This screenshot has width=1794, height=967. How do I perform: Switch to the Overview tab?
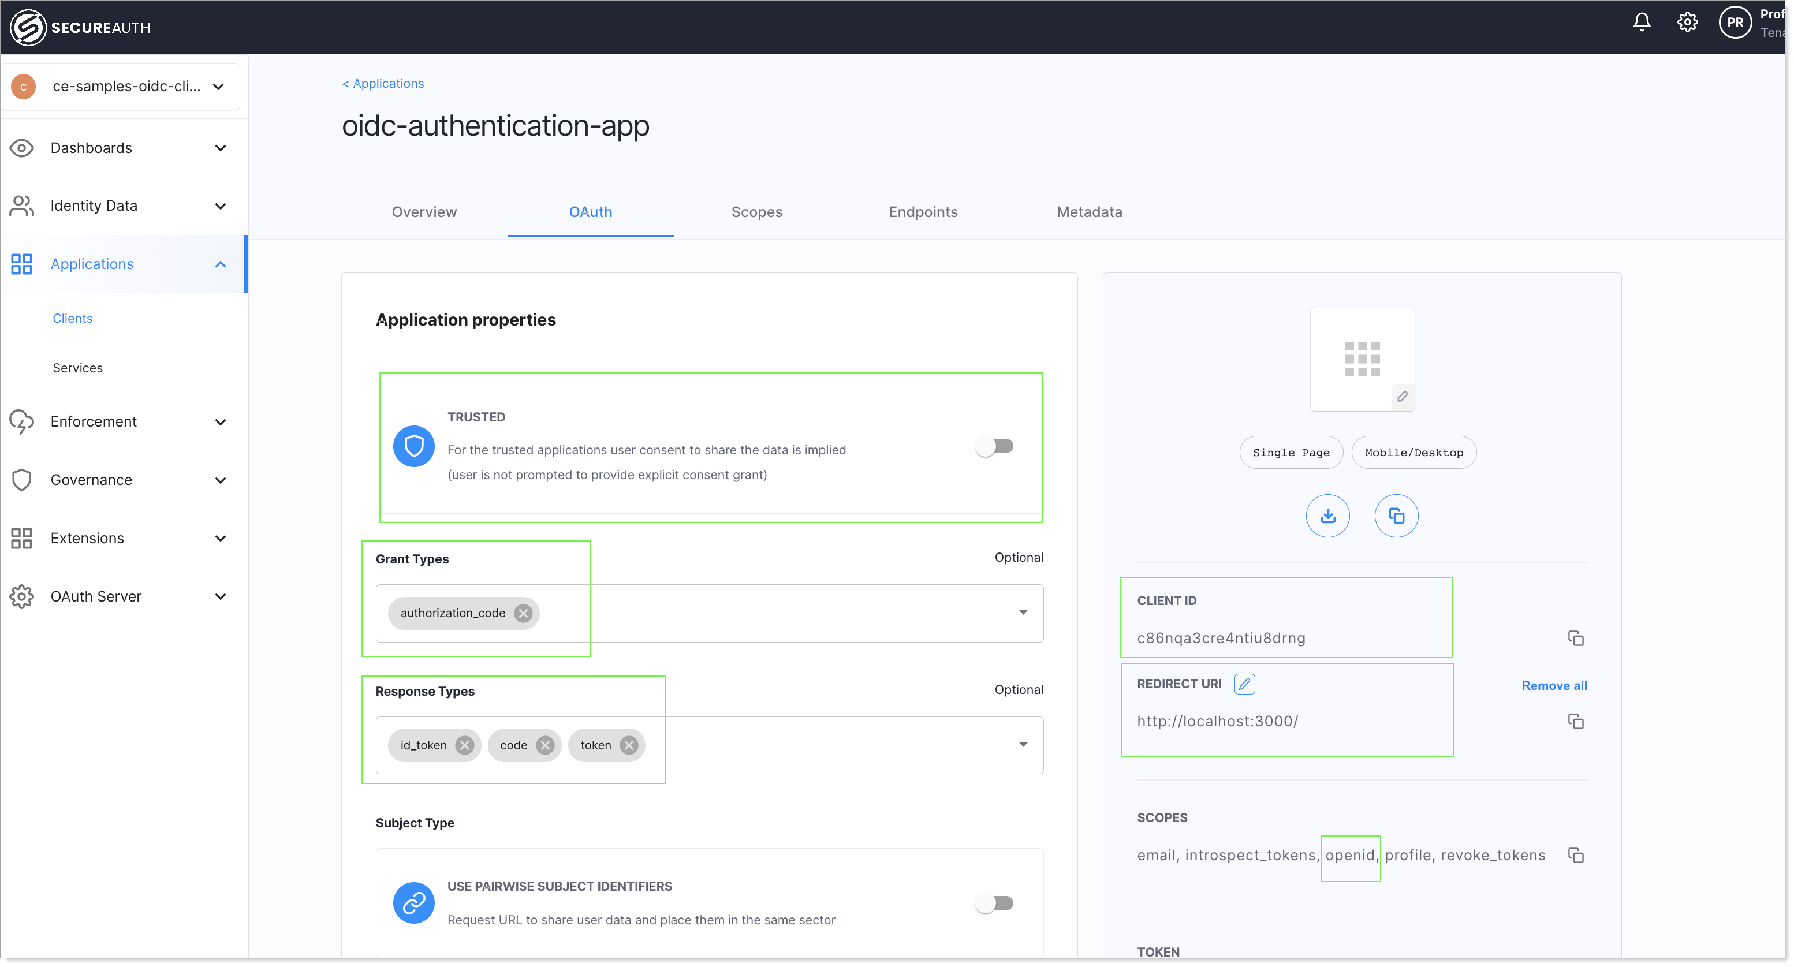424,212
